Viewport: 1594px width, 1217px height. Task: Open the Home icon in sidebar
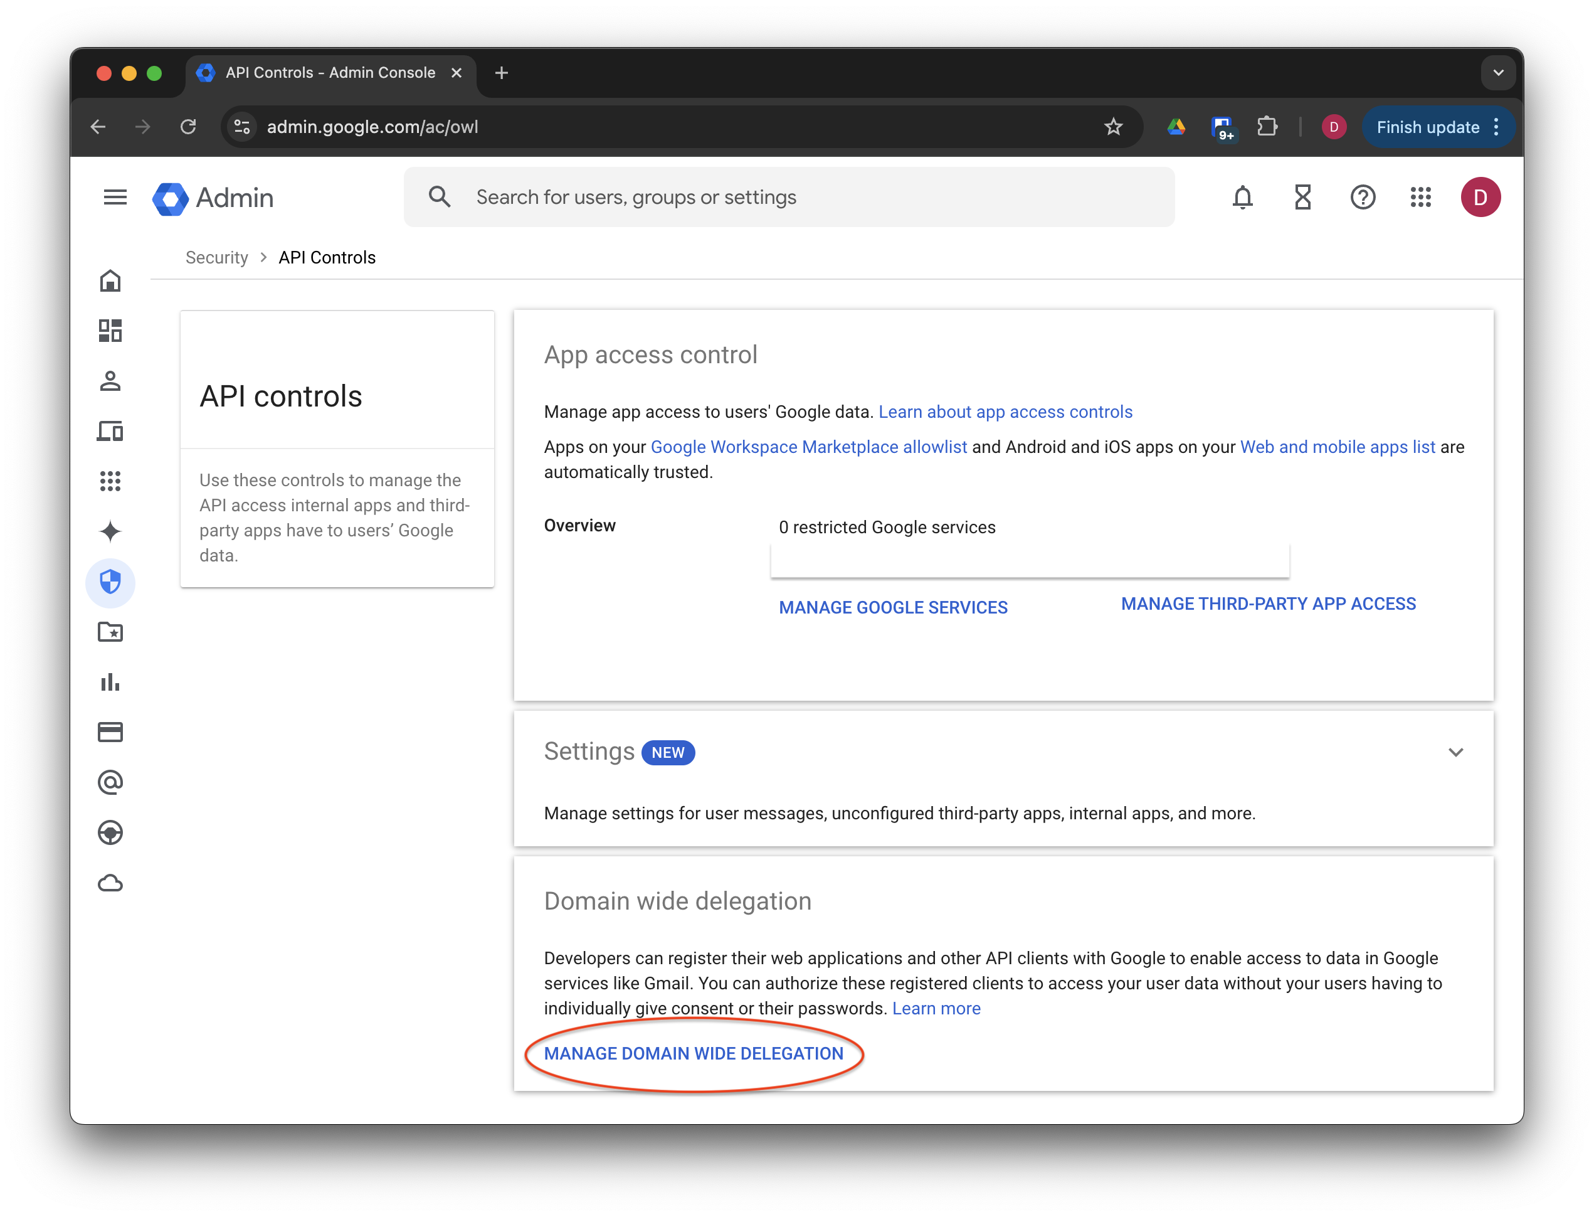pyautogui.click(x=110, y=280)
